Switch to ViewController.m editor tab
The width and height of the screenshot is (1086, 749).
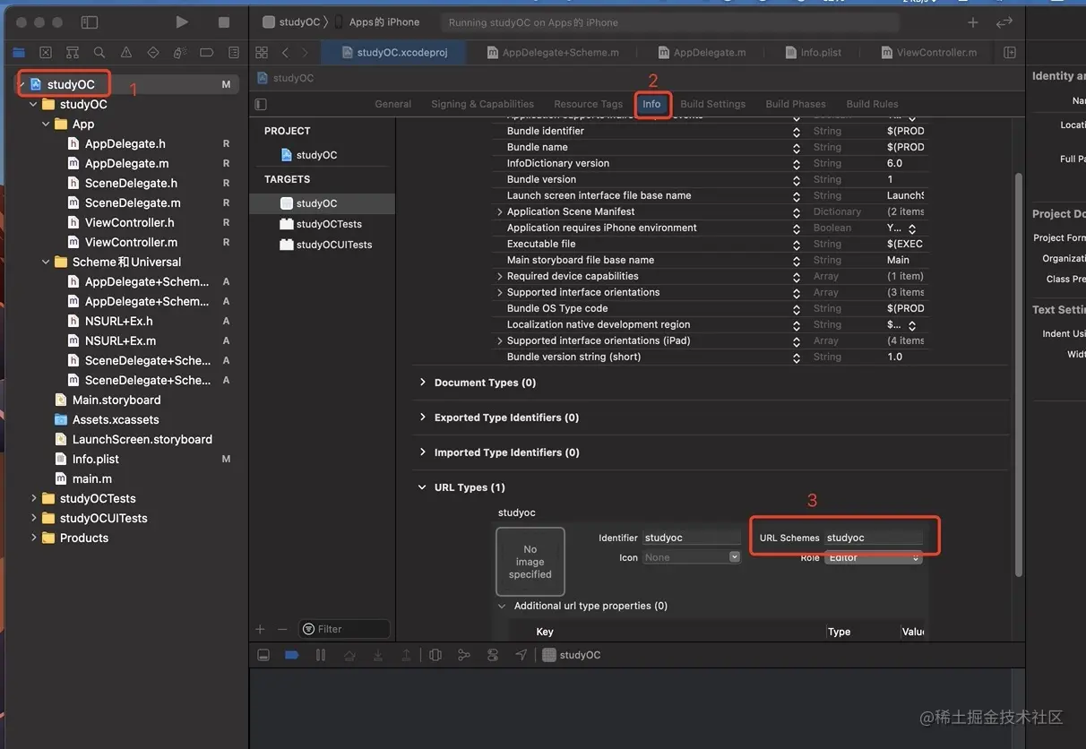point(929,53)
